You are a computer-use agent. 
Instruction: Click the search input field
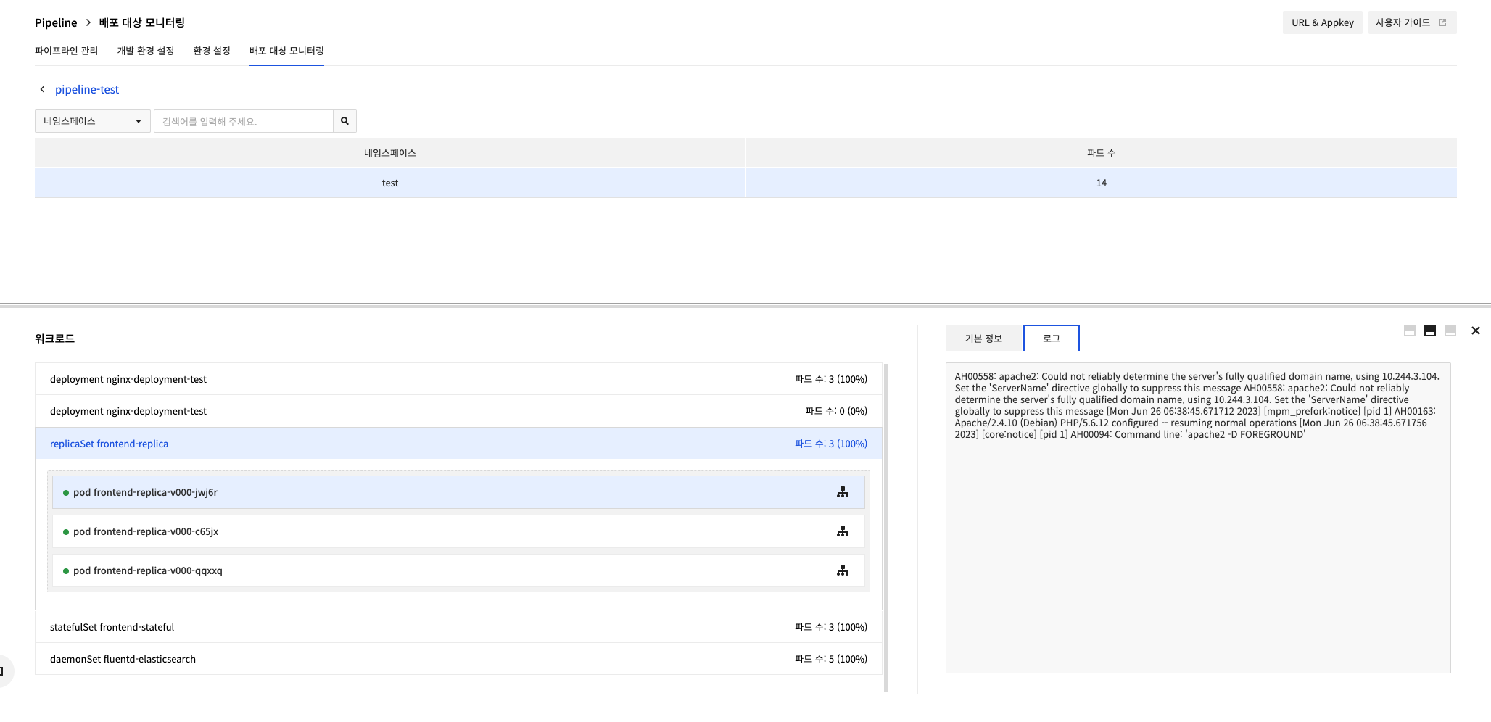point(244,121)
